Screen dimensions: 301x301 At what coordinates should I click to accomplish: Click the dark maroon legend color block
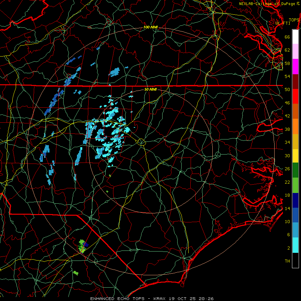[295, 82]
